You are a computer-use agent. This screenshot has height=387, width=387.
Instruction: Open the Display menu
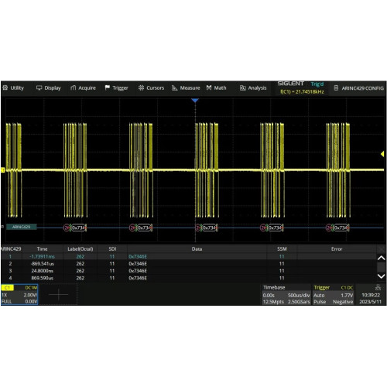coord(49,88)
